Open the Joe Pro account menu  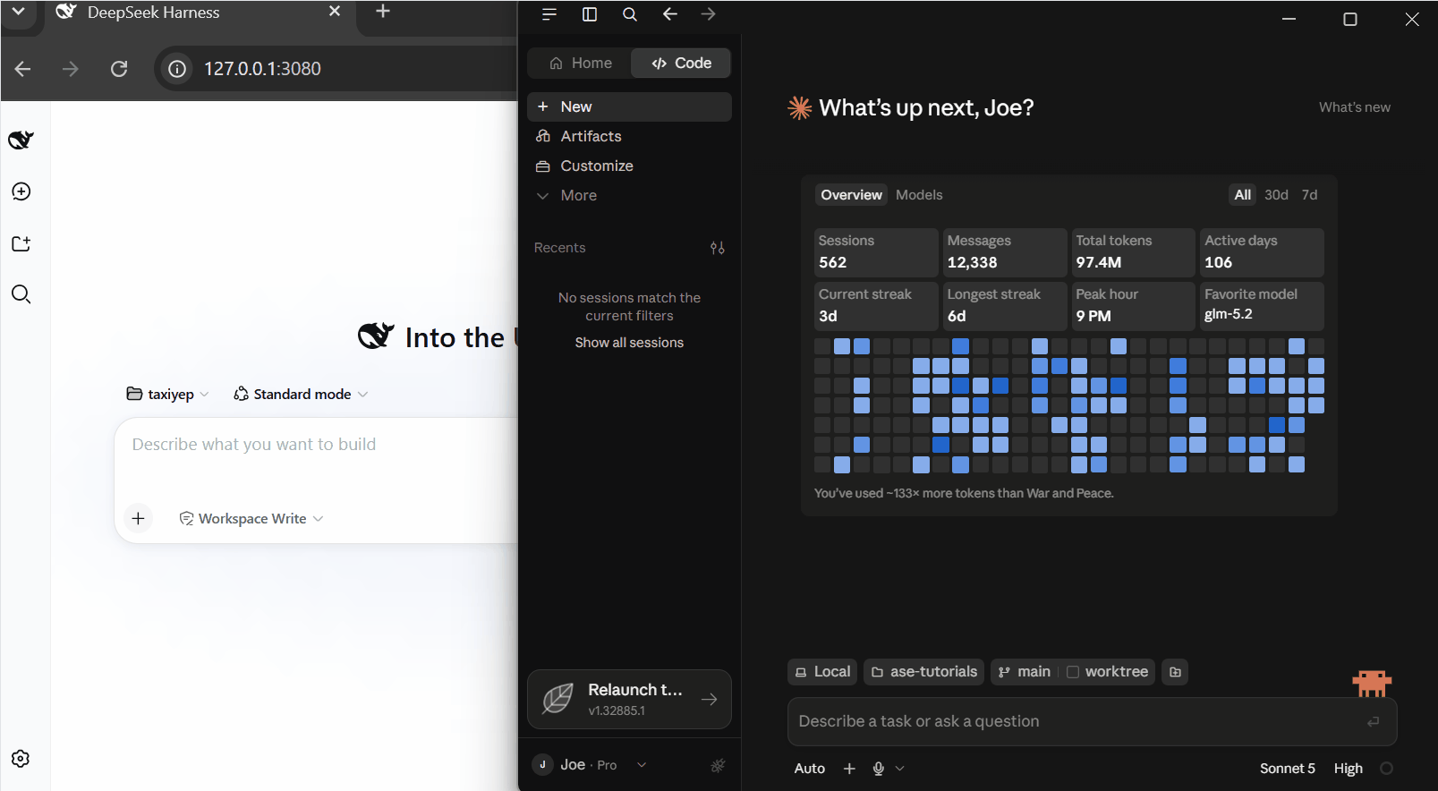tap(590, 765)
